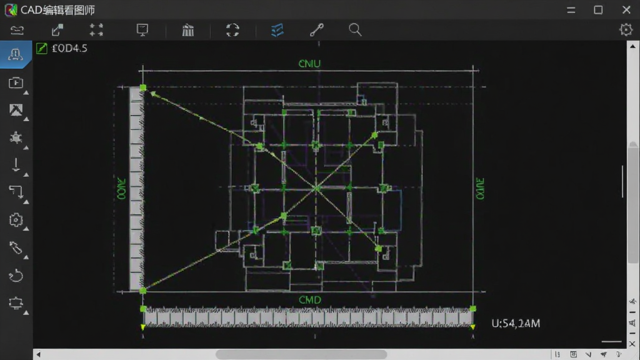This screenshot has height=360, width=640.
Task: Select the bent-arrow polyline sidebar tool
Action: [16, 192]
